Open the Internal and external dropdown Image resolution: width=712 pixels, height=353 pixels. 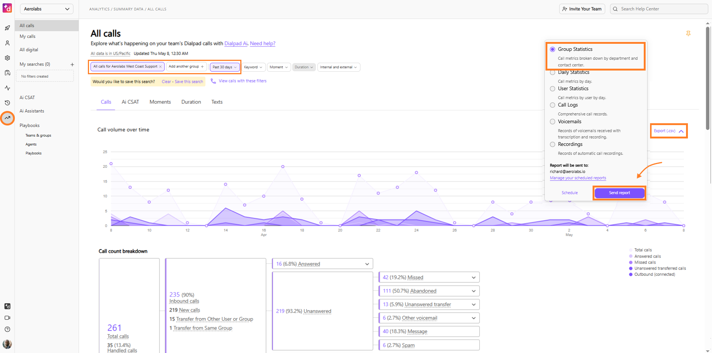click(x=339, y=67)
